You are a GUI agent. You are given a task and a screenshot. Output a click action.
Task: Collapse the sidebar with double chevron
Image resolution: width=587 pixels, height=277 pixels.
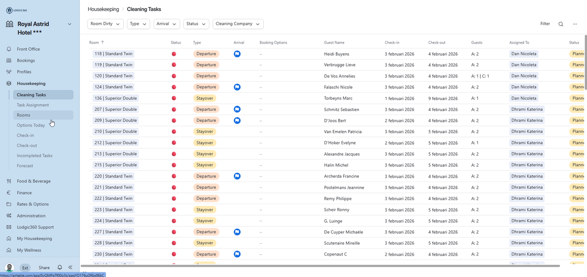[x=70, y=268]
